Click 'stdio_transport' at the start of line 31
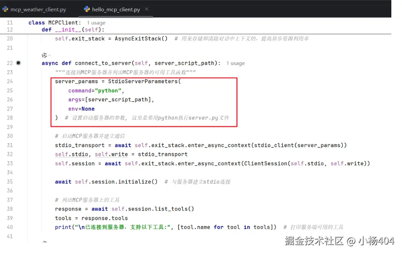This screenshot has width=402, height=254. [x=80, y=145]
